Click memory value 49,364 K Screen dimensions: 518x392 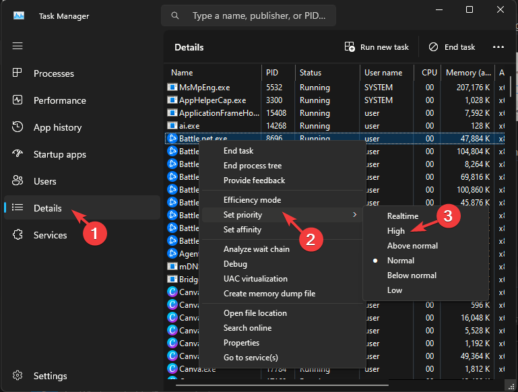pos(475,356)
